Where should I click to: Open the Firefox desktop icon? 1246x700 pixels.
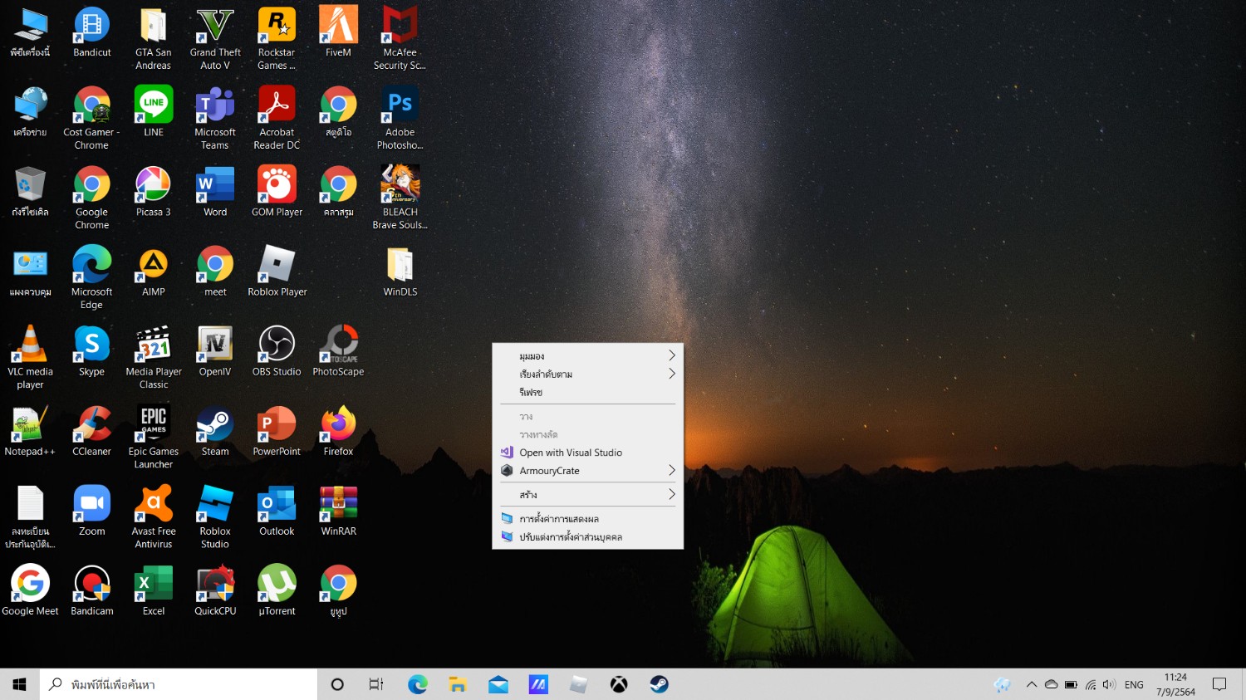(338, 431)
